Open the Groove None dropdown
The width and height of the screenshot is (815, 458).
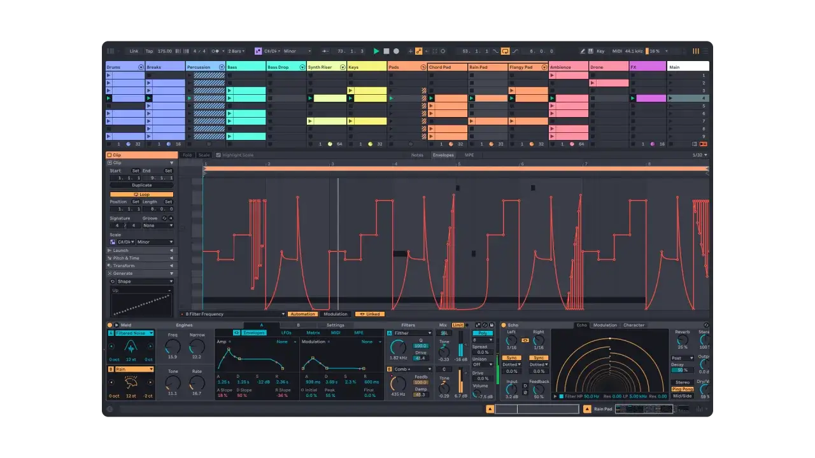[x=158, y=225]
